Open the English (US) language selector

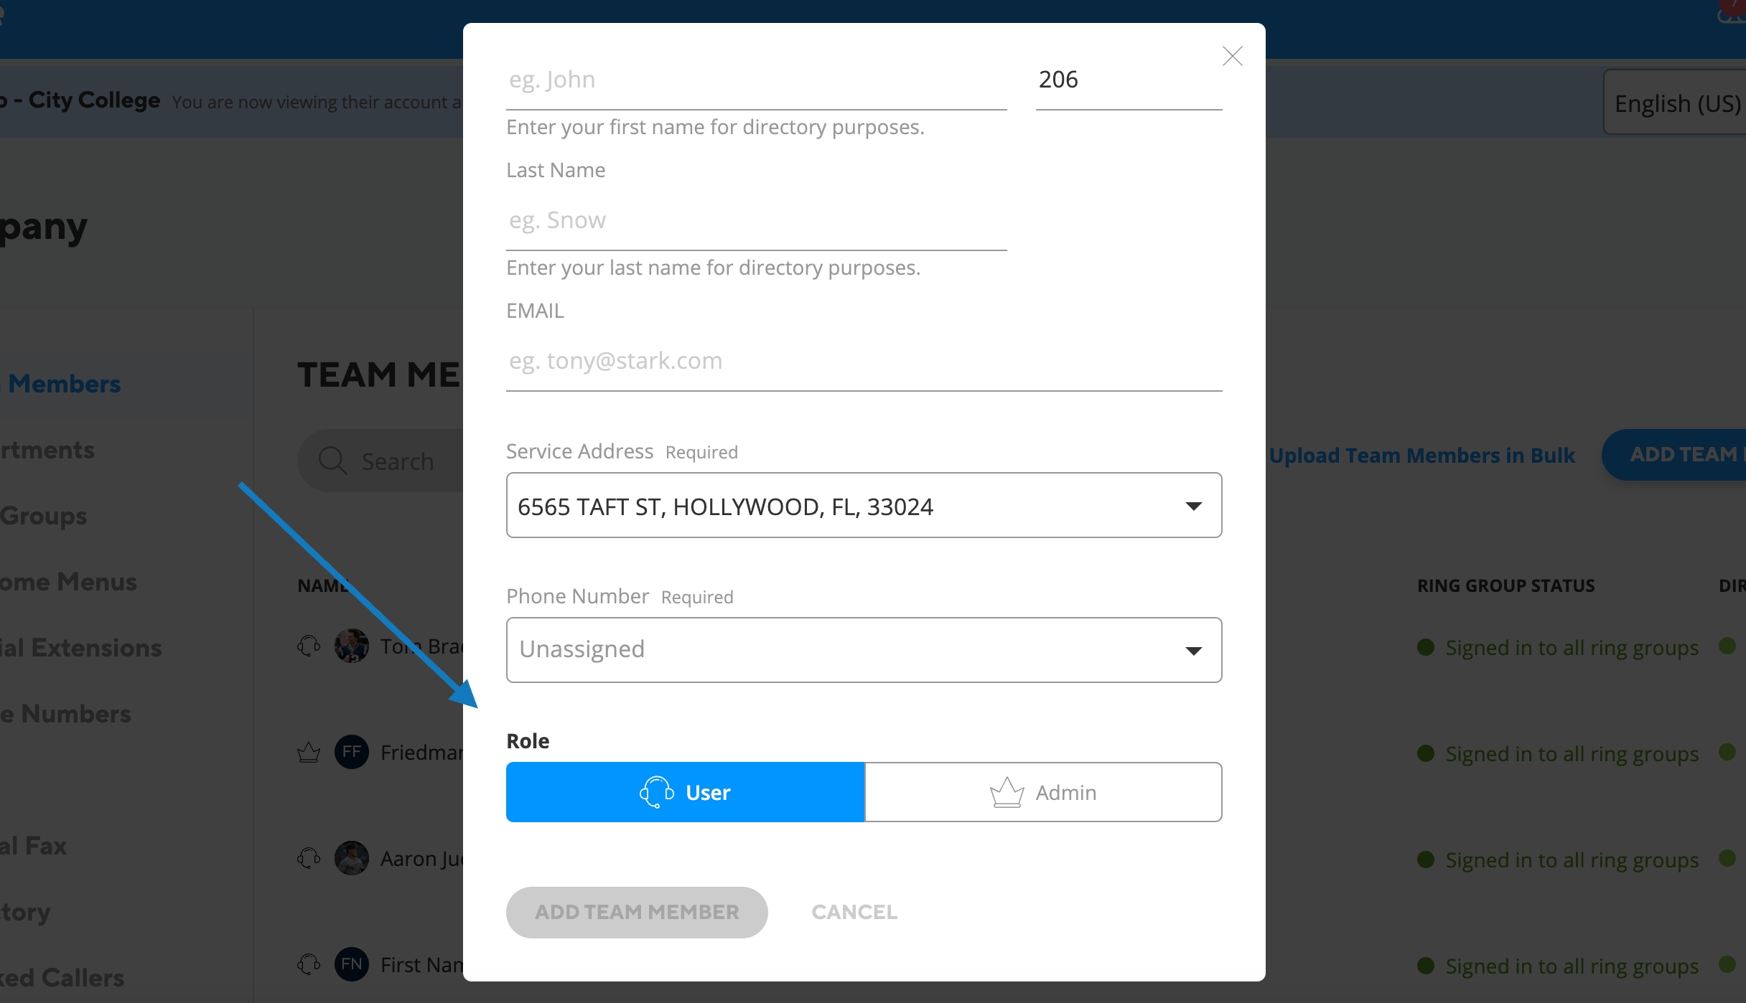[1676, 103]
